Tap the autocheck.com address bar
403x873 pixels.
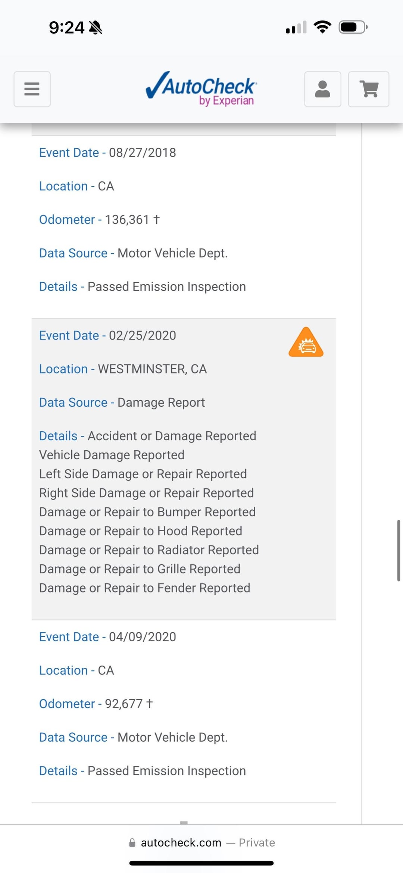coord(201,843)
